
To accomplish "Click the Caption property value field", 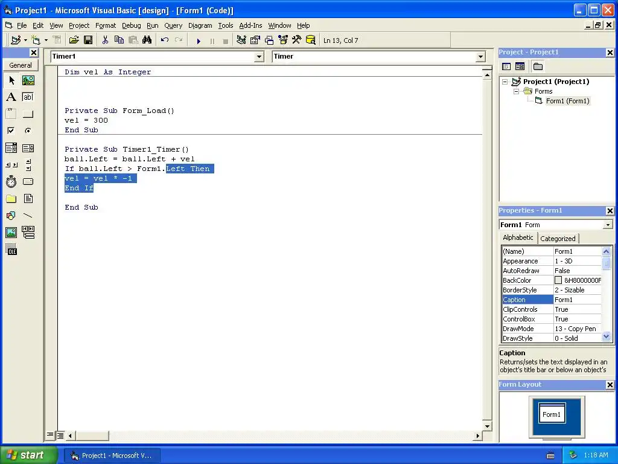I will pyautogui.click(x=578, y=300).
